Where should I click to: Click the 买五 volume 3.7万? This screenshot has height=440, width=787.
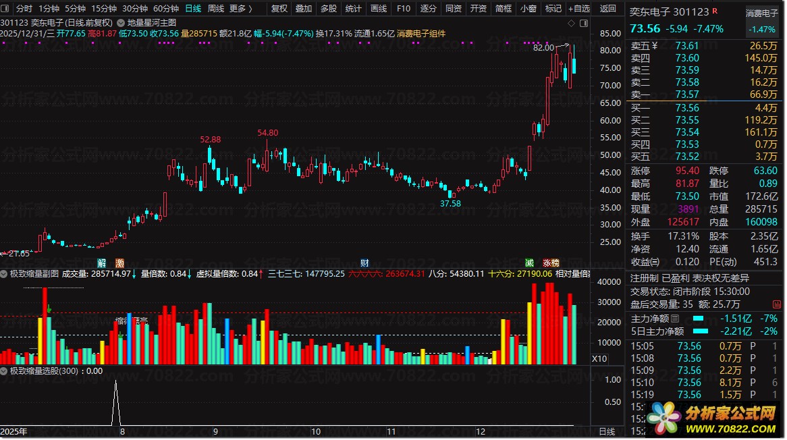point(766,157)
